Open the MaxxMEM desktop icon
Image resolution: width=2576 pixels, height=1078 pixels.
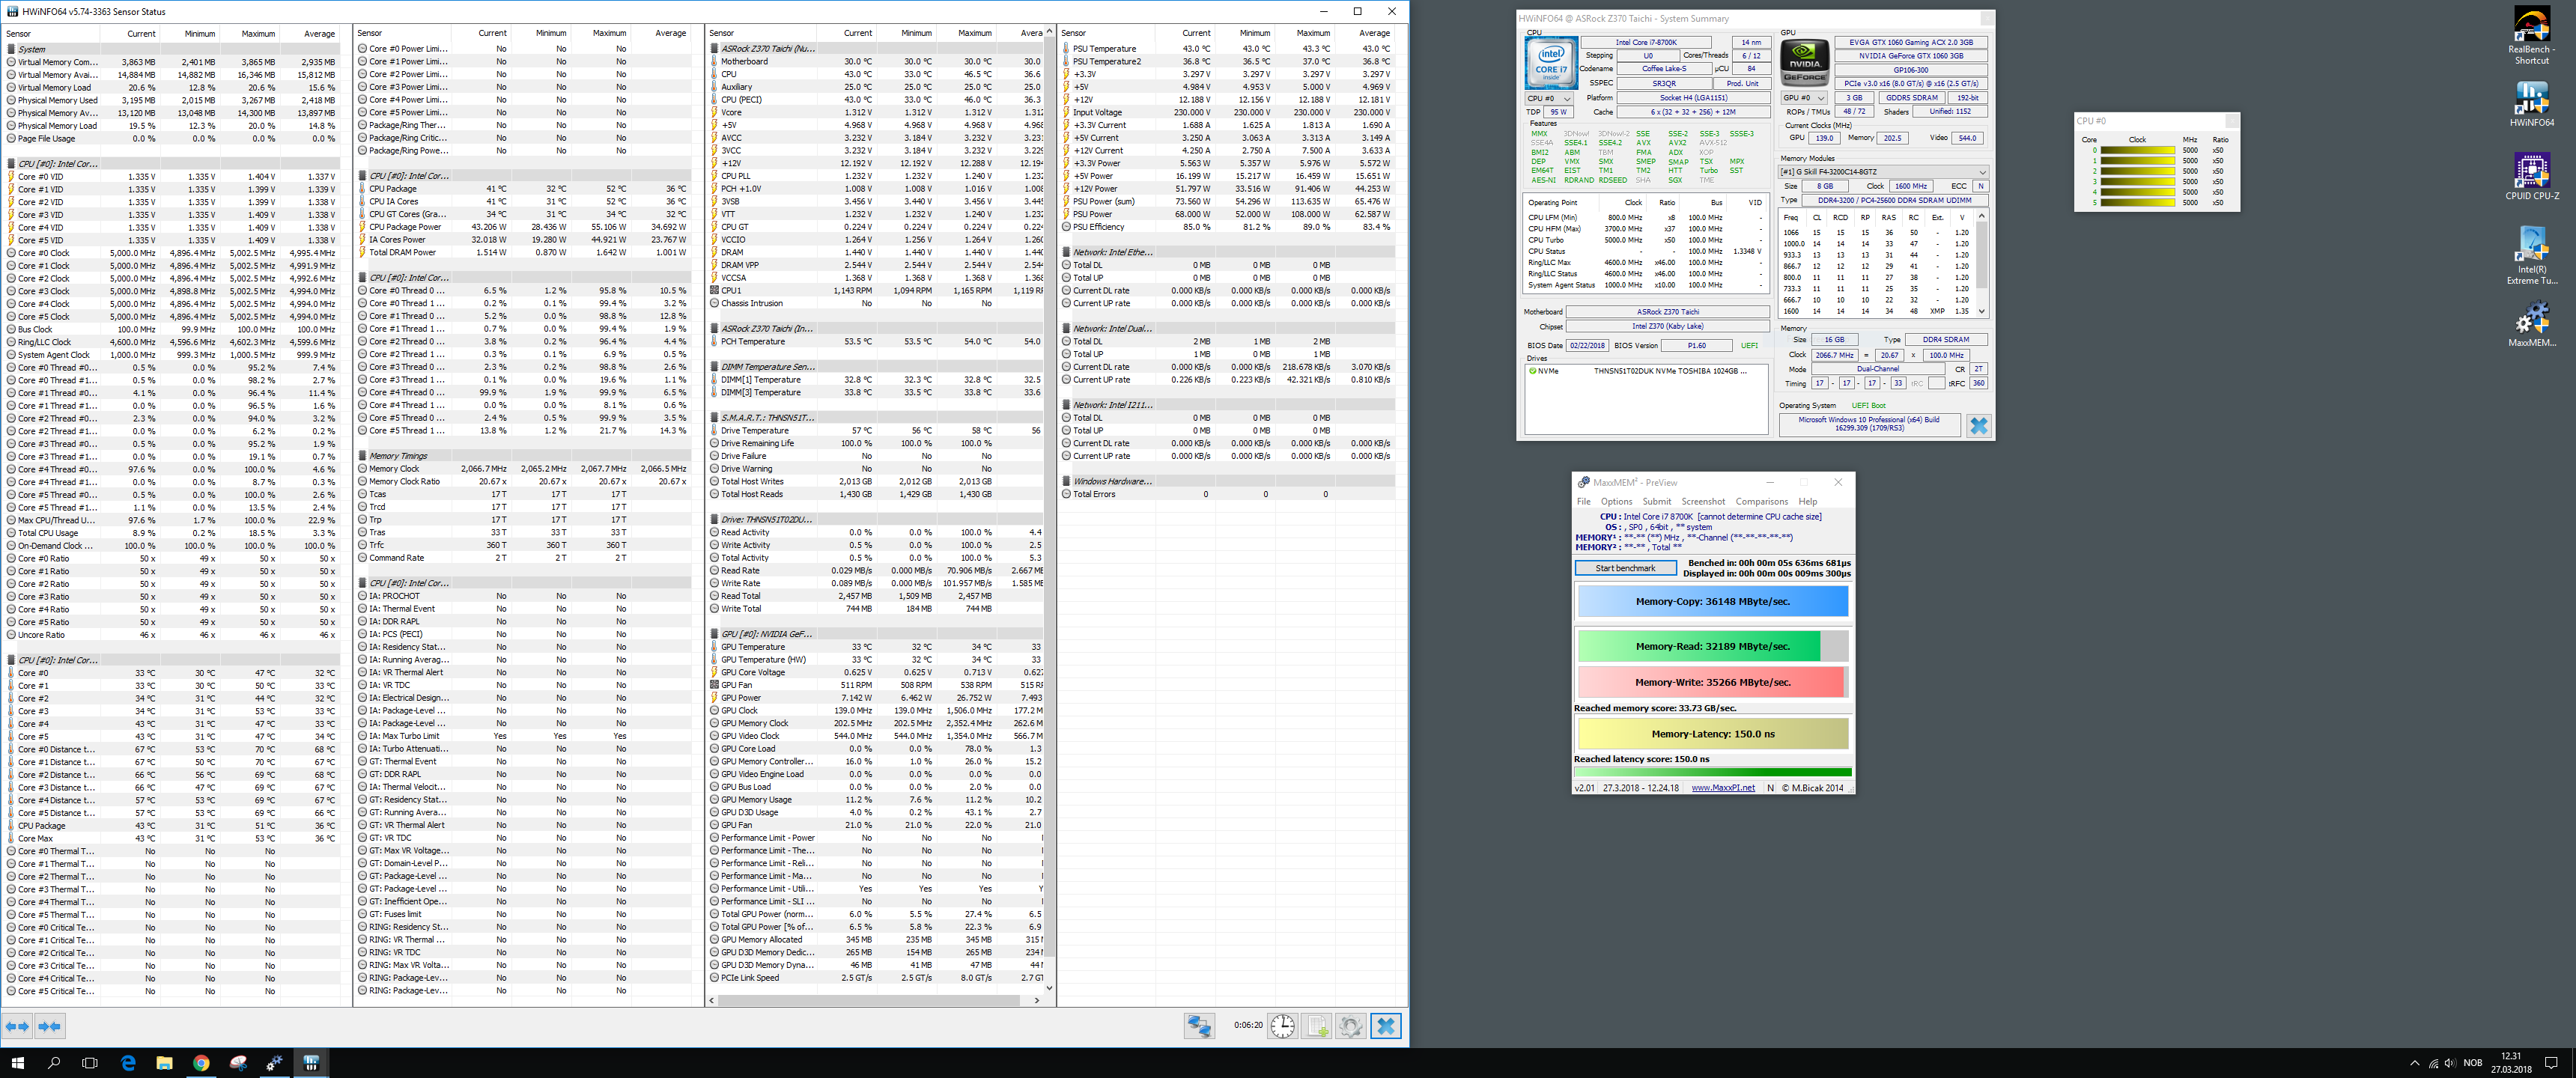pos(2532,324)
